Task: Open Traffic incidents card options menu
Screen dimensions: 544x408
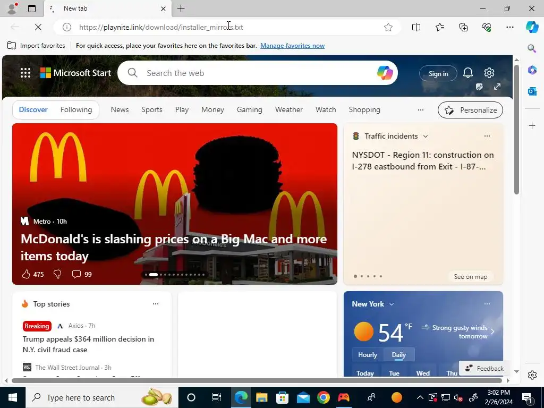Action: click(x=487, y=136)
